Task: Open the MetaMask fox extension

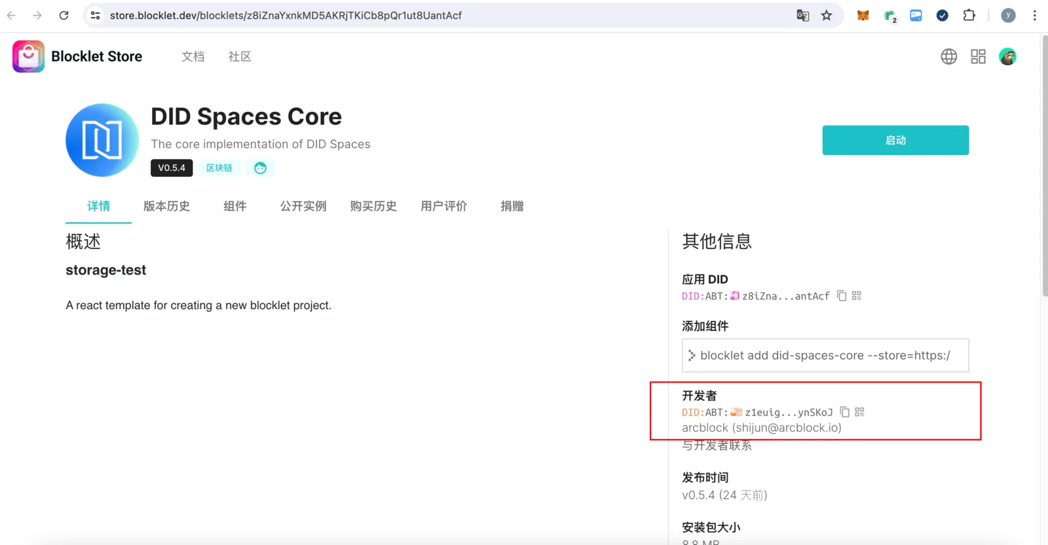Action: (863, 15)
